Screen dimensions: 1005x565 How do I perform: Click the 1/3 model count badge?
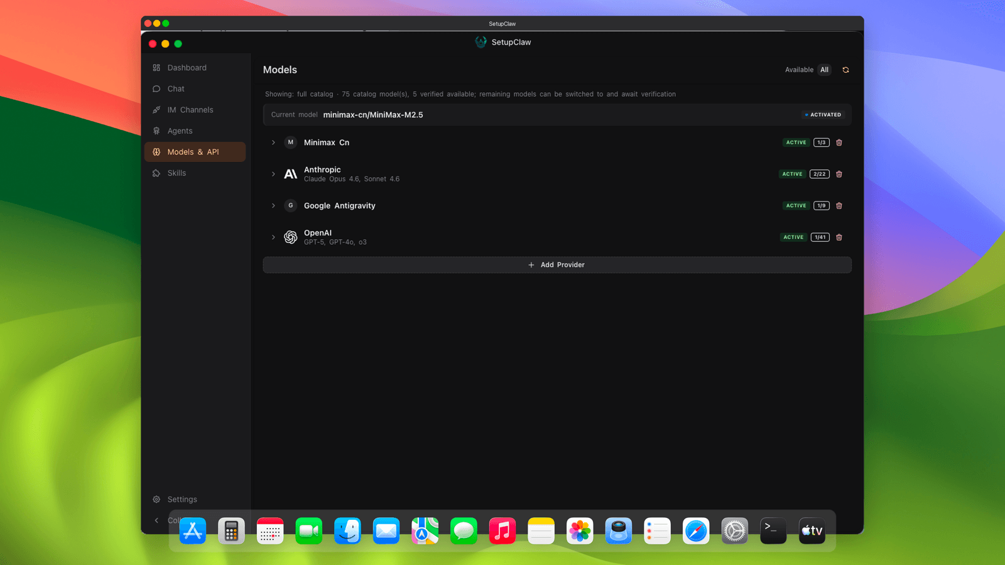point(821,143)
